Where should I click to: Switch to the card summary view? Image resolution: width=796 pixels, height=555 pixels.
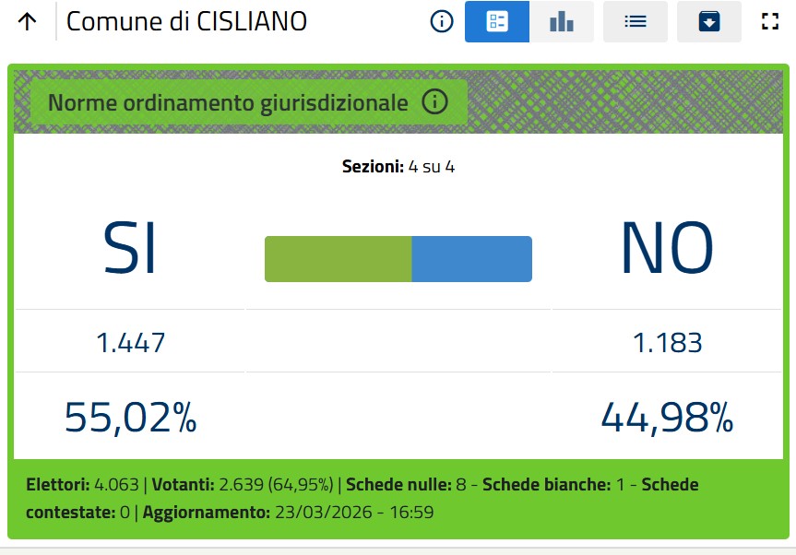coord(497,22)
